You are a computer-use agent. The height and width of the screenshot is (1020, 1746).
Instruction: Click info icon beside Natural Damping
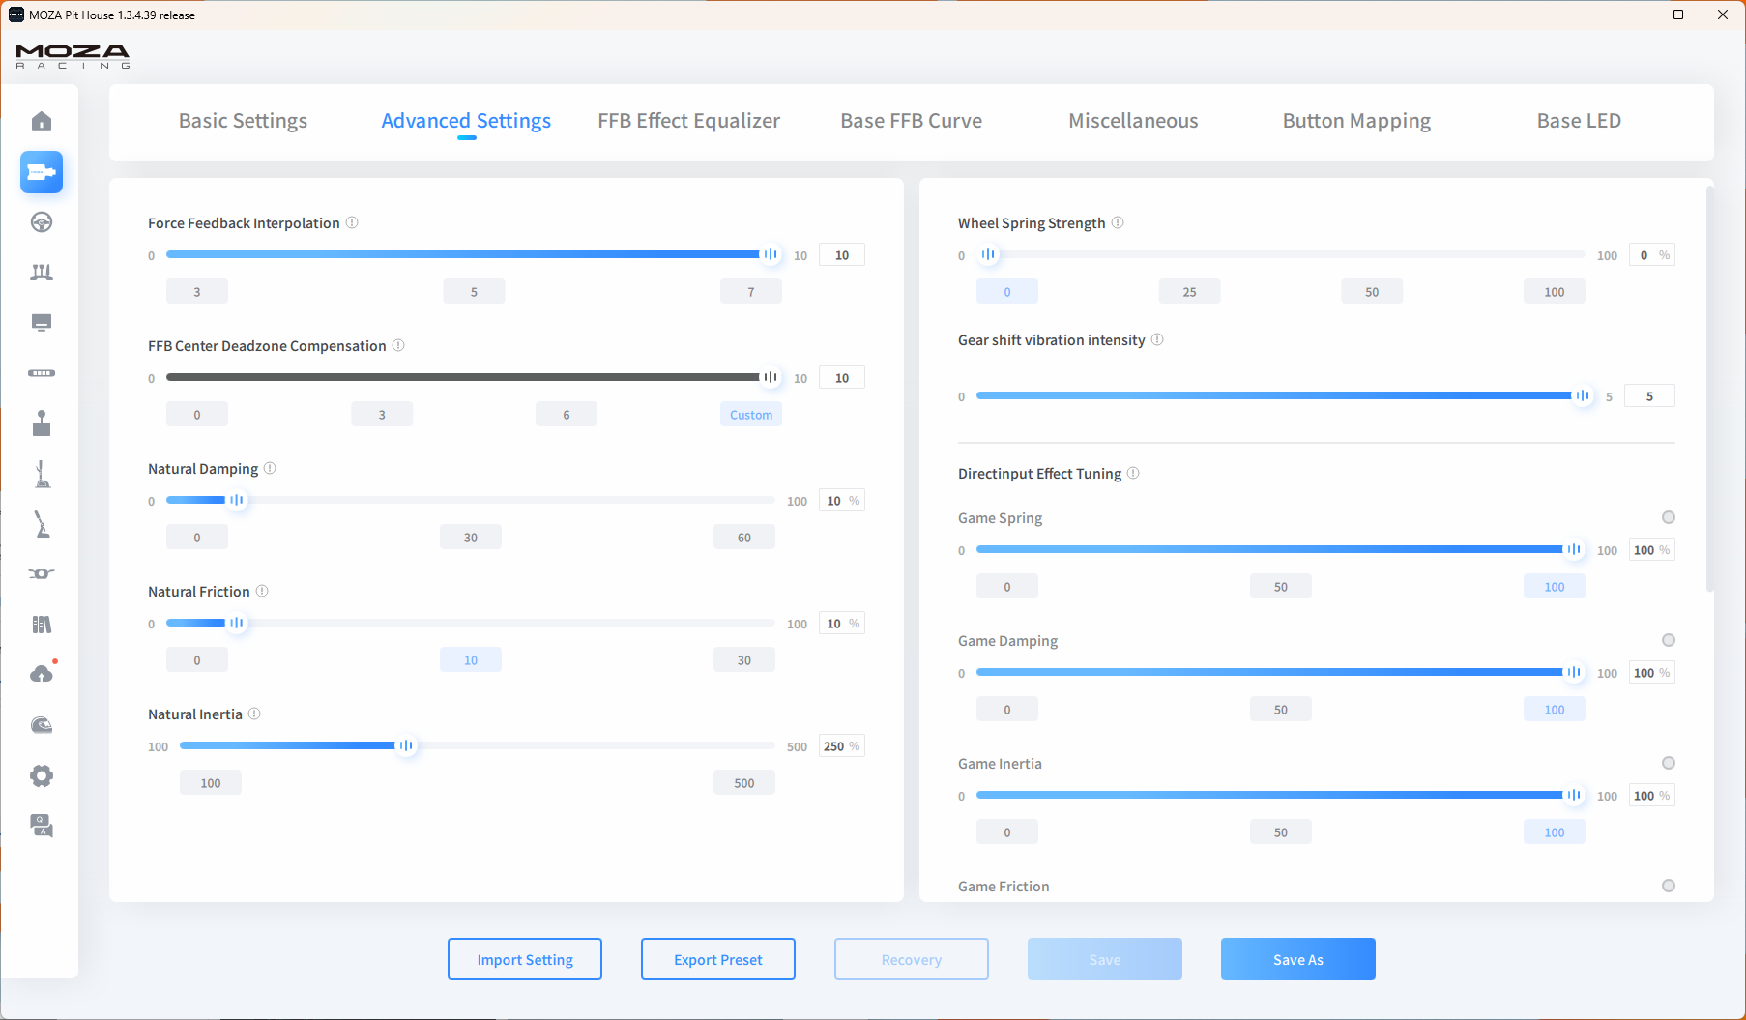click(270, 468)
